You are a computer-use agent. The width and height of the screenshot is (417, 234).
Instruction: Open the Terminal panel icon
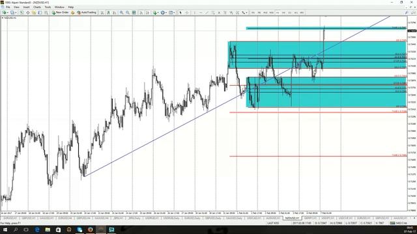[40, 12]
